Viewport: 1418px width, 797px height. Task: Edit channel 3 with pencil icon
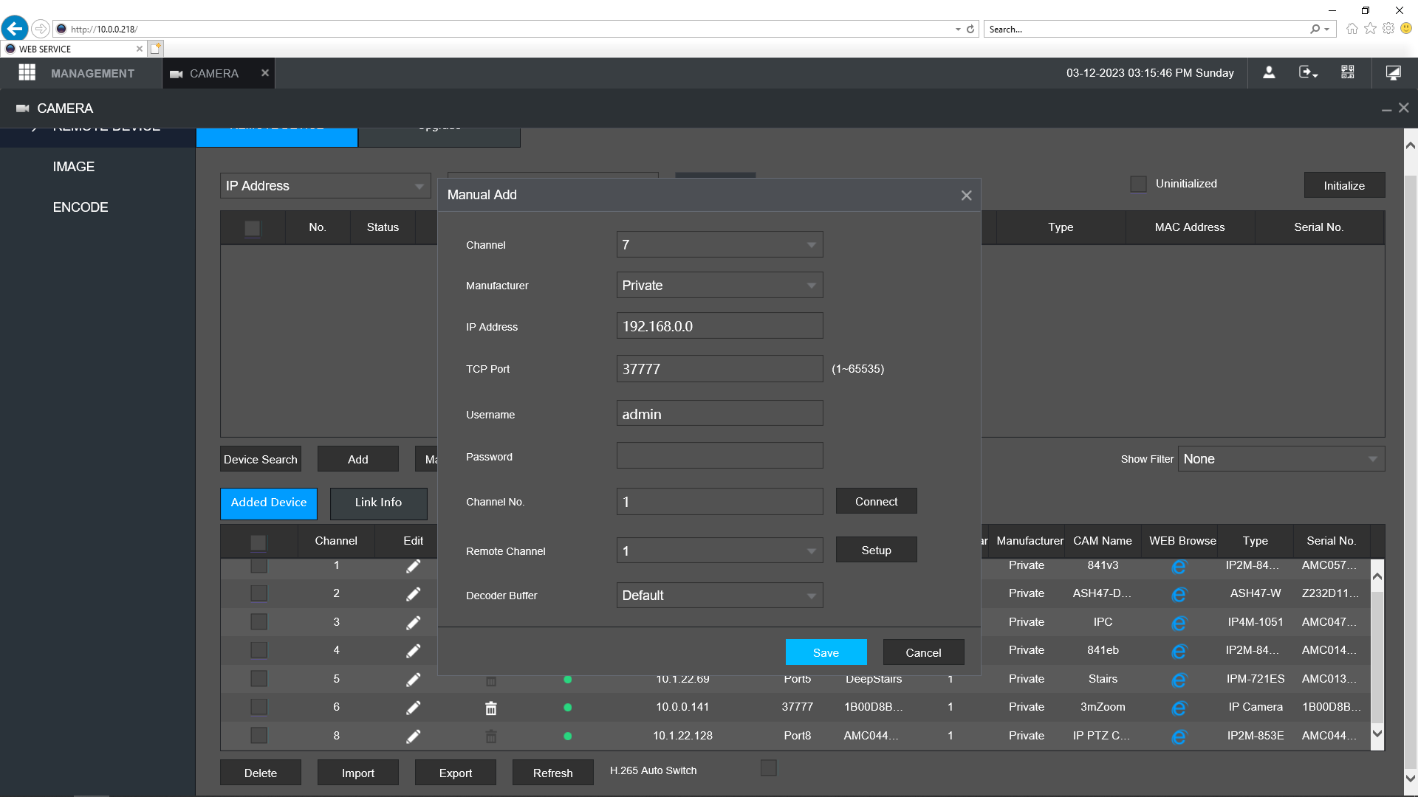[x=414, y=623]
